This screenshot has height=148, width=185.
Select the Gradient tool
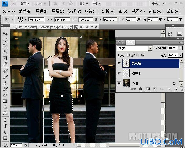click(x=5, y=101)
